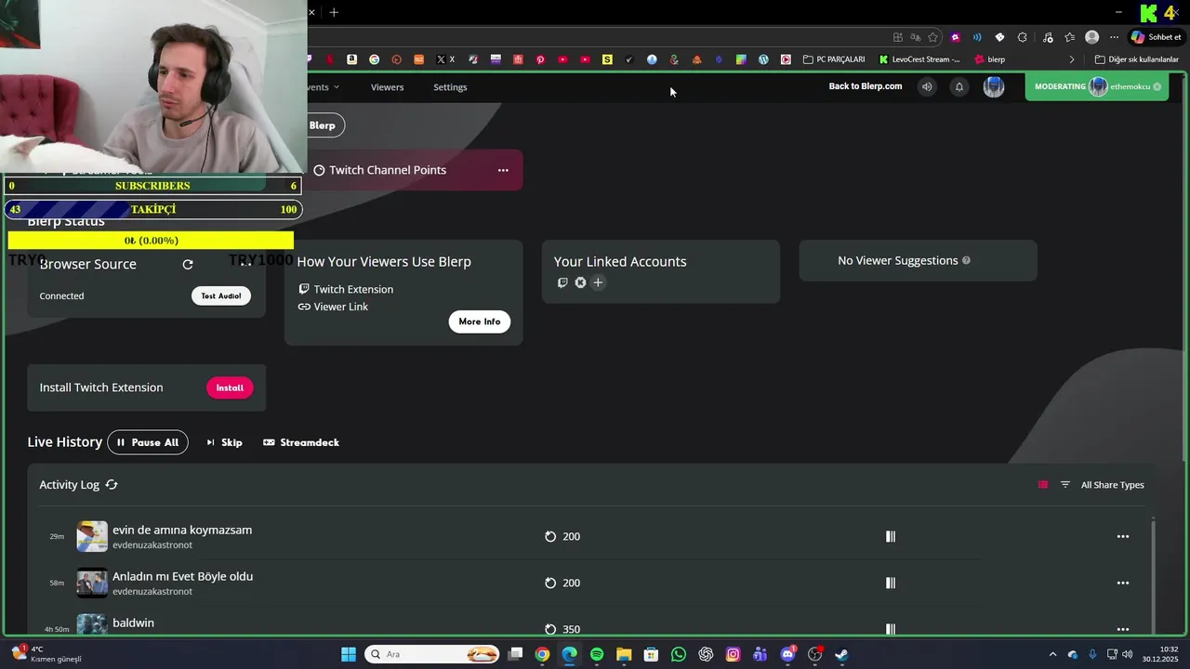Open Discord from the taskbar
Viewport: 1190px width, 669px height.
coord(788,654)
